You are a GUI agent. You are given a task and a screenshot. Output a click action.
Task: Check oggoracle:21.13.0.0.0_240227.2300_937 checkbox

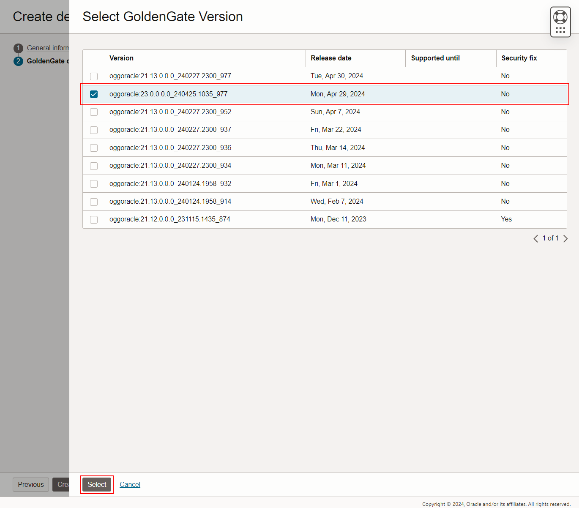point(94,130)
